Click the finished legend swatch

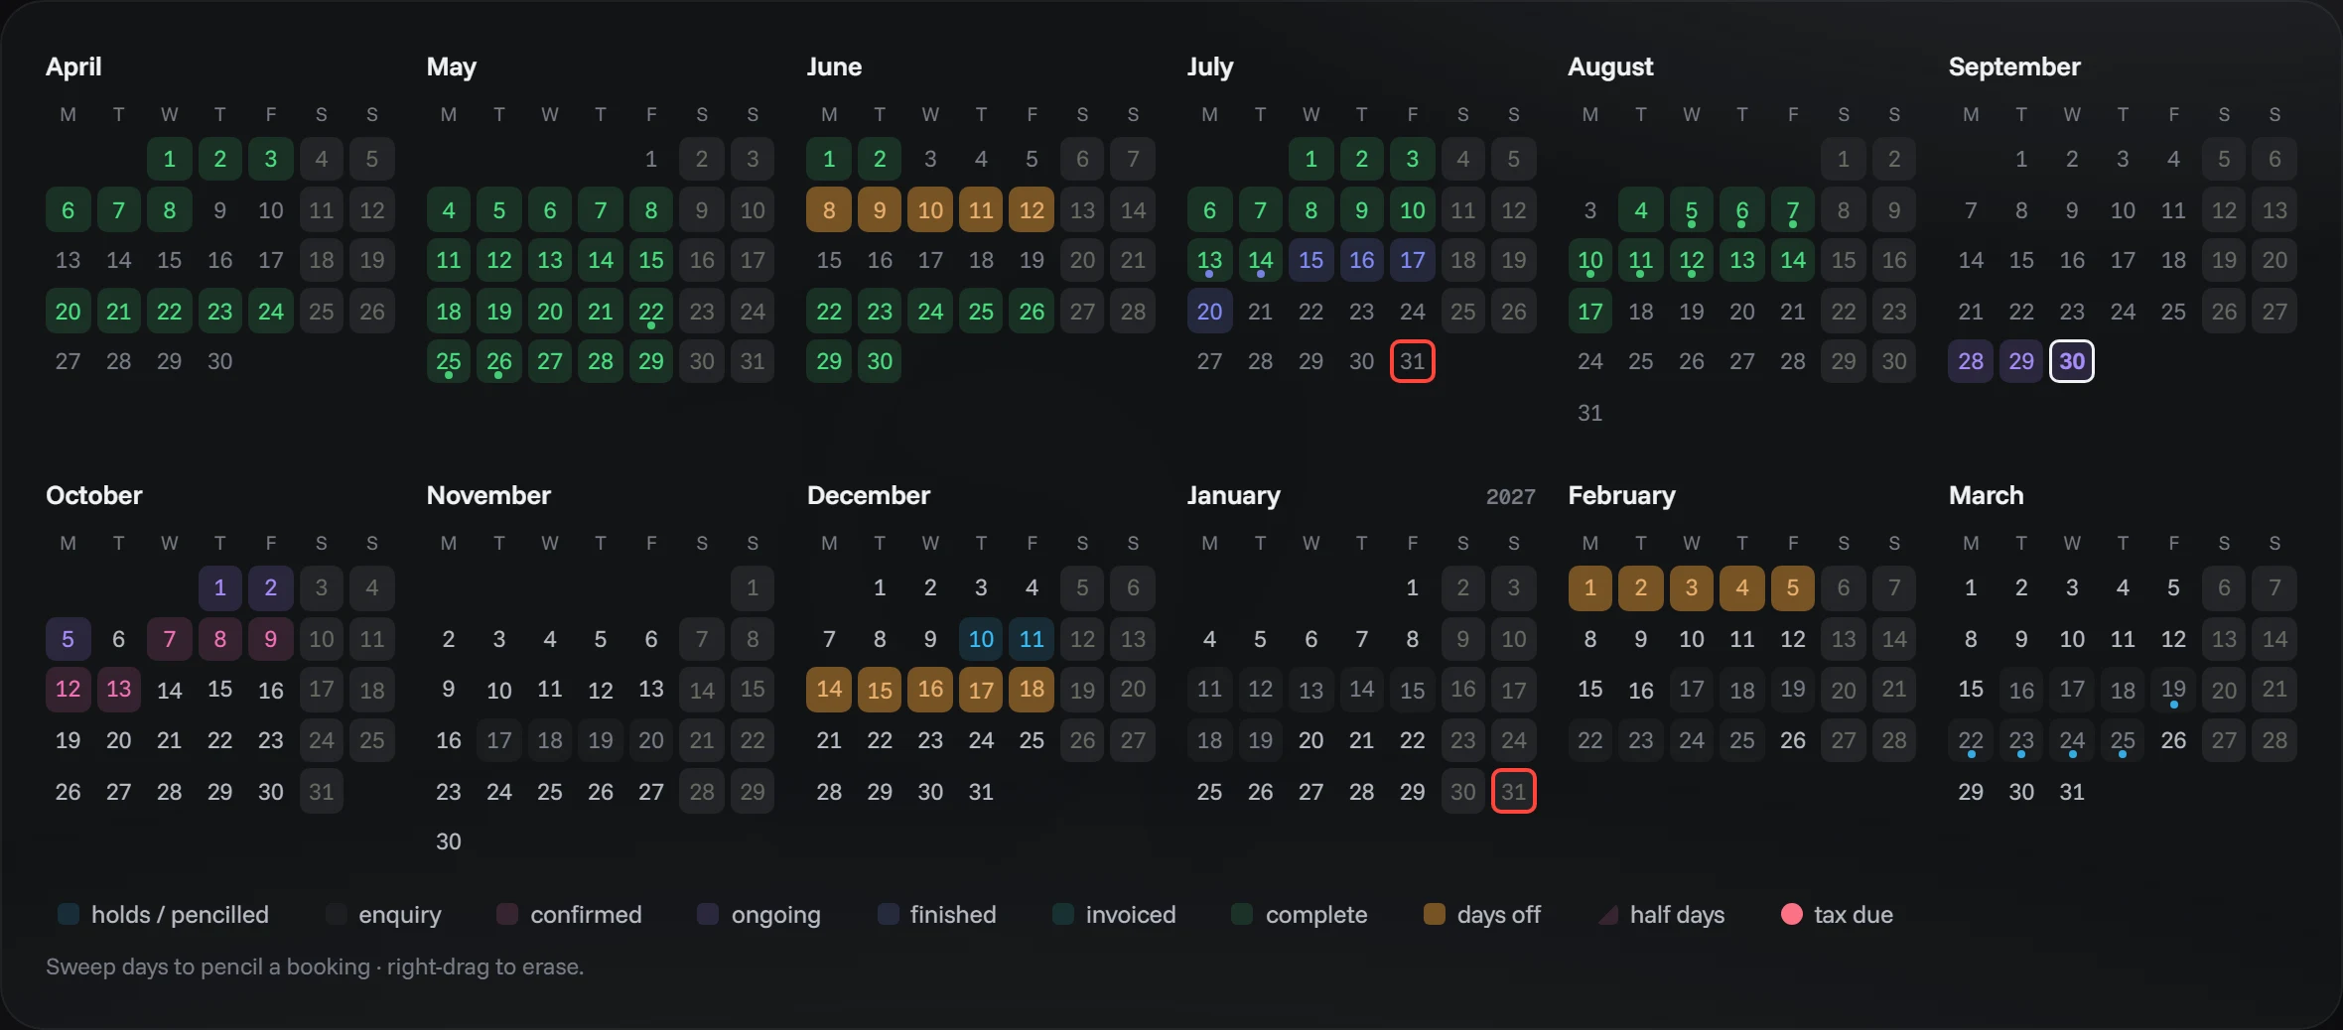[889, 914]
